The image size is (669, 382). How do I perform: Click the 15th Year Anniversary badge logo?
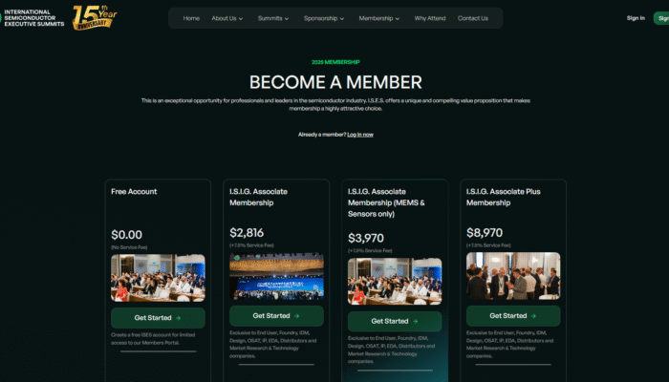pos(95,17)
